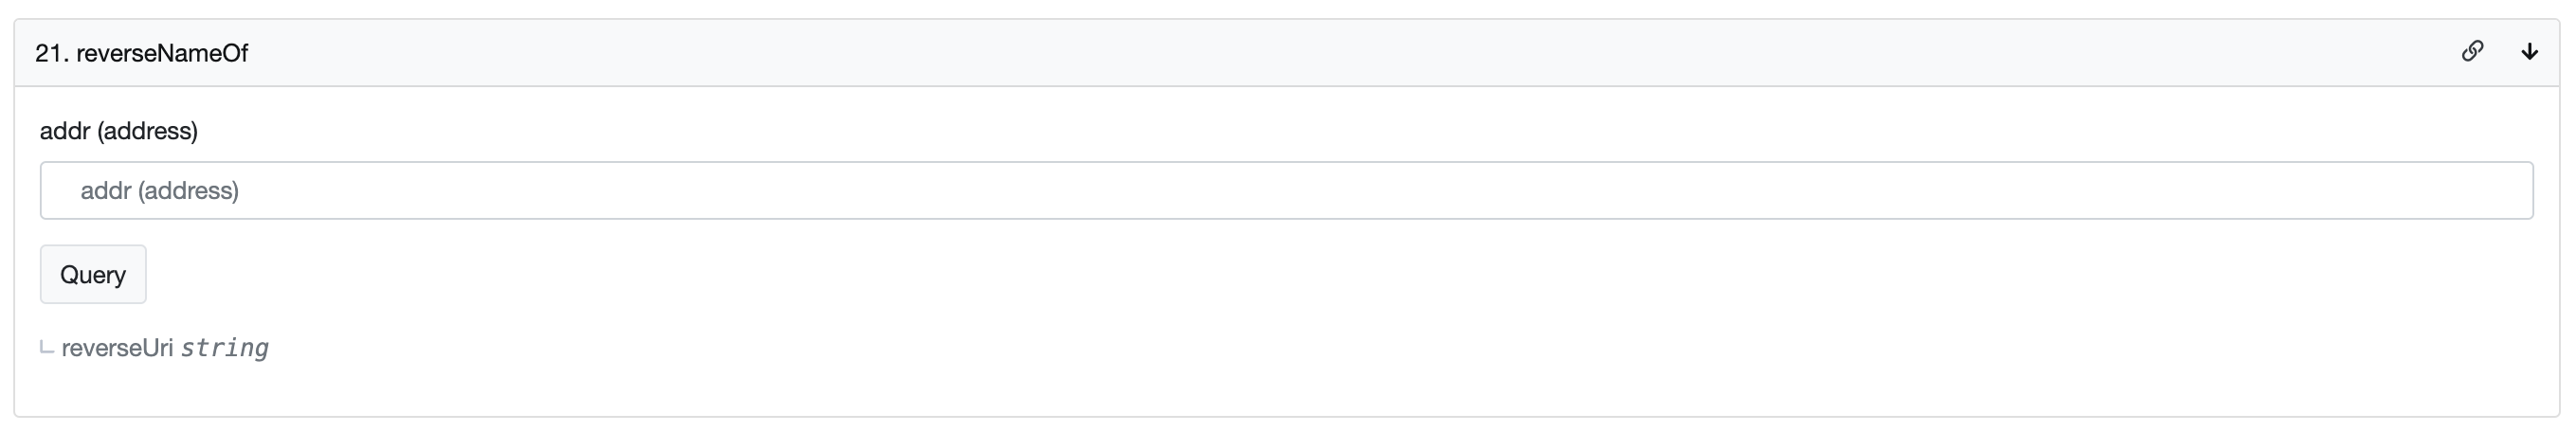Click inside the address text box
Image resolution: width=2576 pixels, height=432 pixels.
pos(1286,190)
